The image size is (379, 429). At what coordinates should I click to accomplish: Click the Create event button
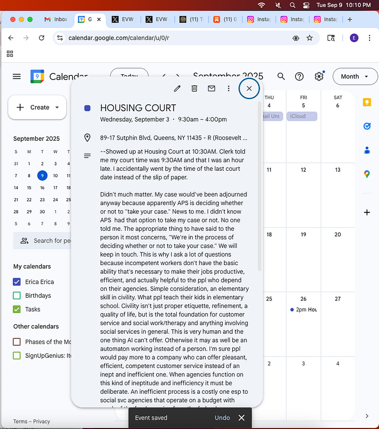tap(37, 108)
